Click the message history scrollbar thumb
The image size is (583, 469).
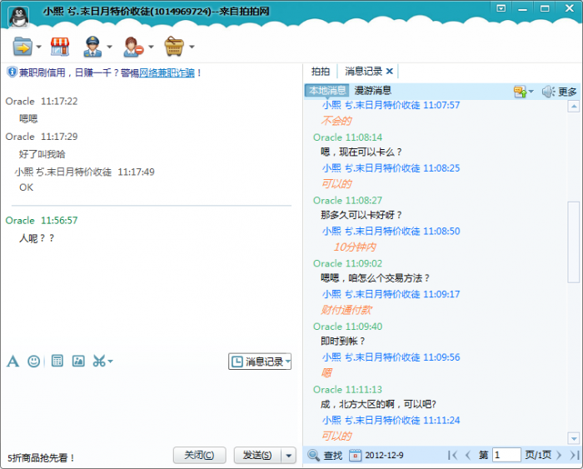[x=574, y=242]
